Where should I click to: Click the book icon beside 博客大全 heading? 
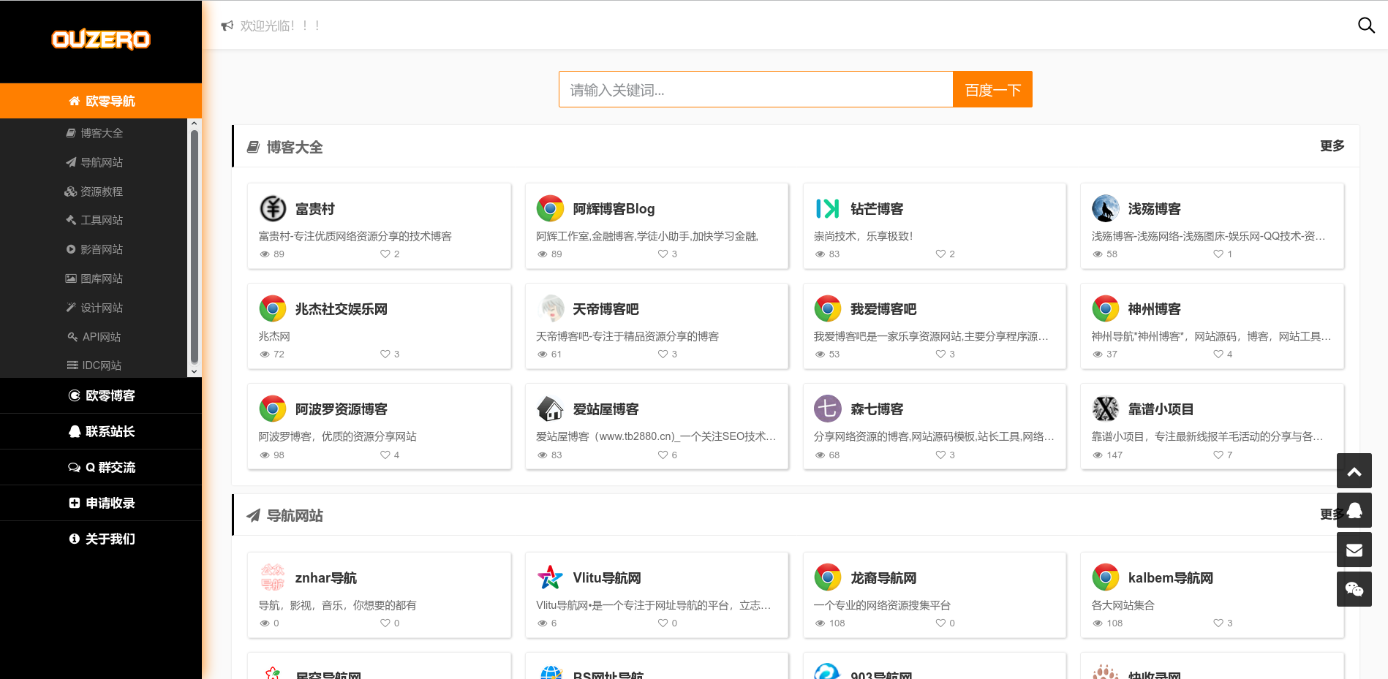(x=252, y=146)
